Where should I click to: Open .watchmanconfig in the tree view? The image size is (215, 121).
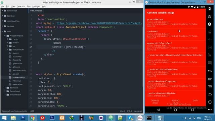tap(19, 70)
